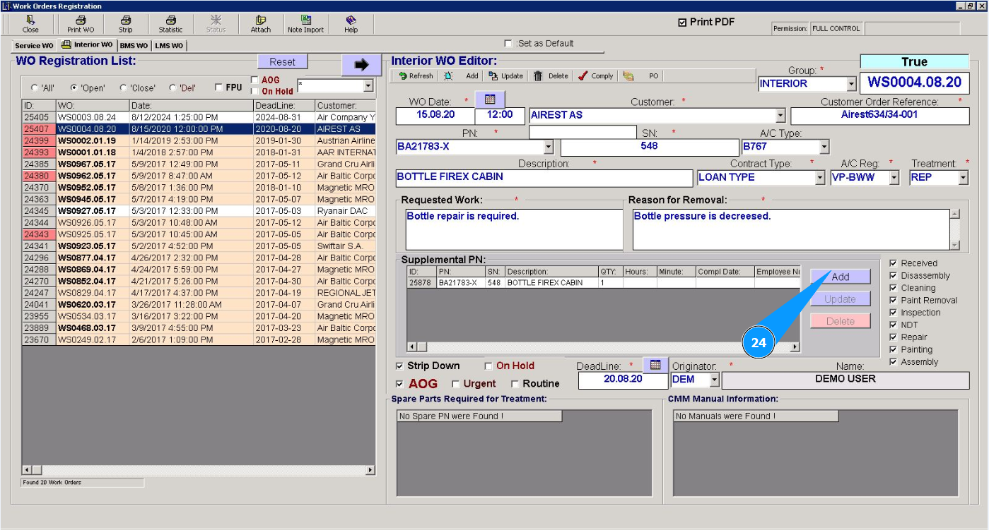Expand the Customer dropdown showing AIREST AS

click(x=780, y=116)
